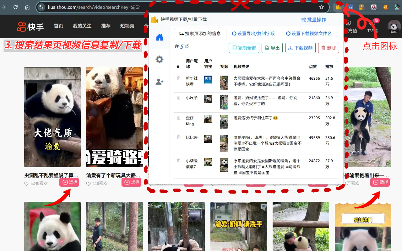Click the likes value 46256
This screenshot has height=251, width=402.
tap(314, 78)
